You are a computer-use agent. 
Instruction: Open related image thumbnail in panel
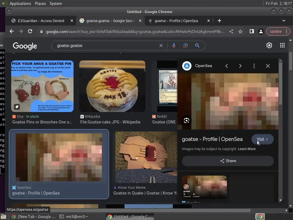pyautogui.click(x=204, y=187)
